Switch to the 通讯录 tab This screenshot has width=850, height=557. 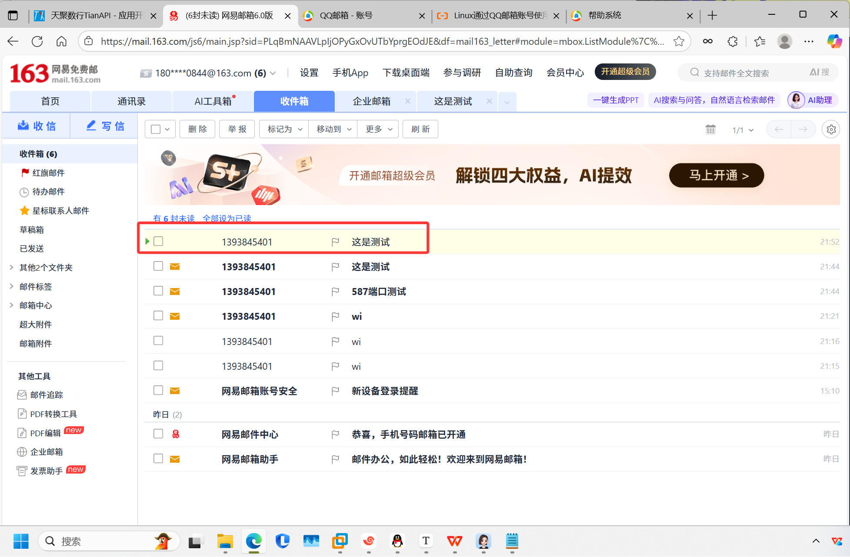click(x=131, y=101)
